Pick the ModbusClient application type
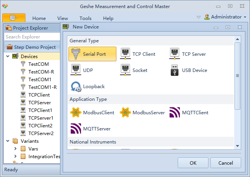 point(92,112)
